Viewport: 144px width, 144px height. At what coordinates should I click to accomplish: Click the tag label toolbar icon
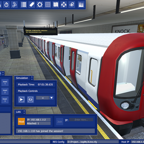[x=32, y=4]
